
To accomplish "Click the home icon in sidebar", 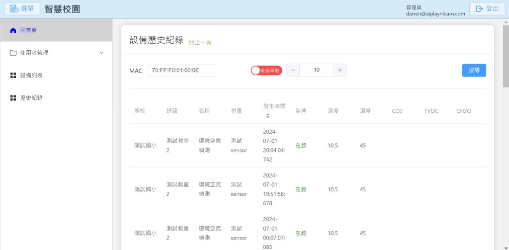I will click(13, 30).
